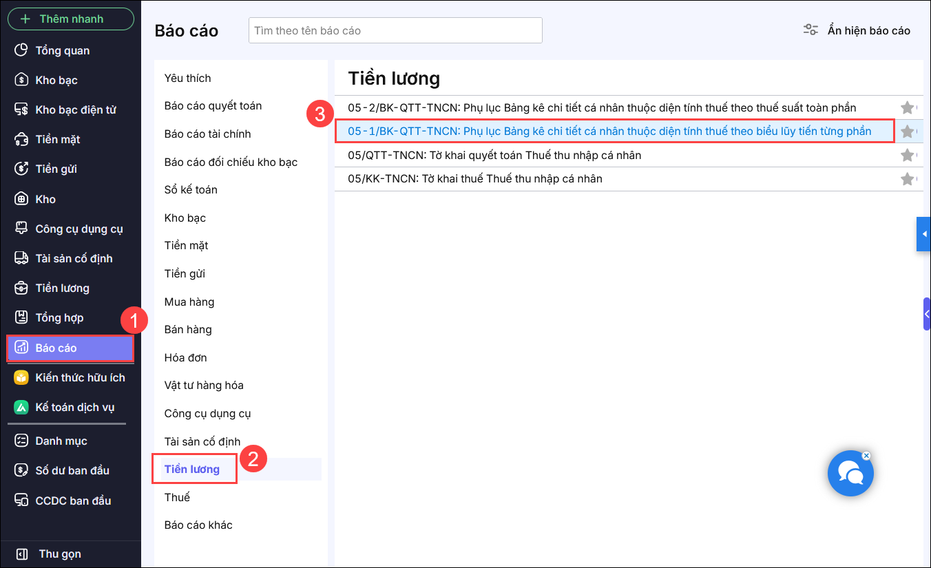Select the Kho bạc sidebar icon
931x568 pixels.
[x=22, y=80]
